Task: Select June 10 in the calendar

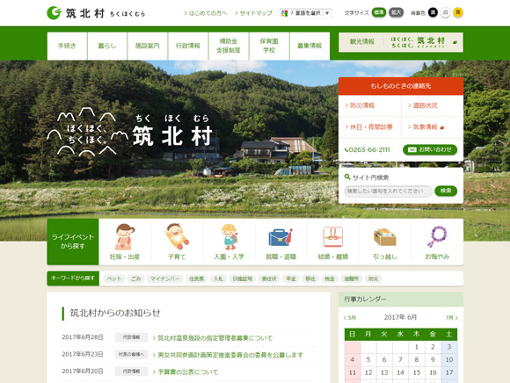Action: [449, 359]
